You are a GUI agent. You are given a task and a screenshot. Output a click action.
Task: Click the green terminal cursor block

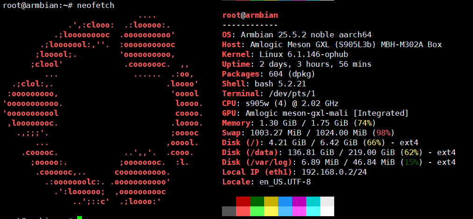(x=79, y=217)
